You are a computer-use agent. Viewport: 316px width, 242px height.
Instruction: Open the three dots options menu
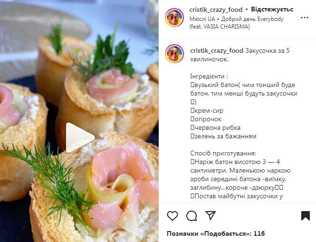point(304,18)
